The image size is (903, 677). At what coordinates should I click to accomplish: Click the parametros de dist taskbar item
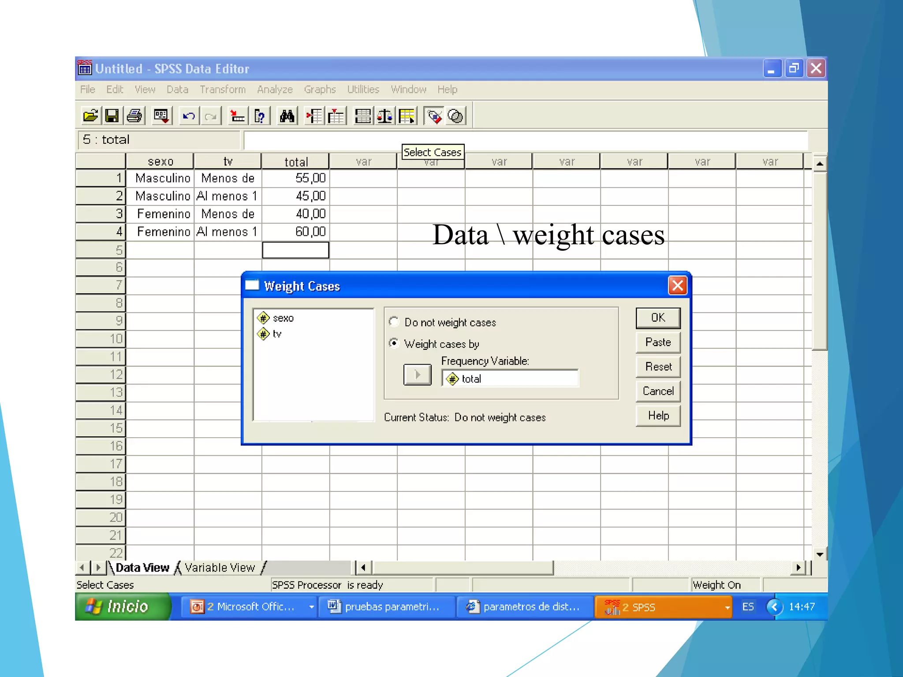pyautogui.click(x=525, y=607)
